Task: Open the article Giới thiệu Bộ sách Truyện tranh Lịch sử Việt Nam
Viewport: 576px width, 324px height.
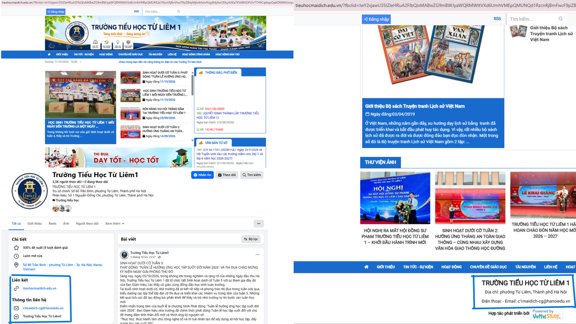Action: (415, 106)
